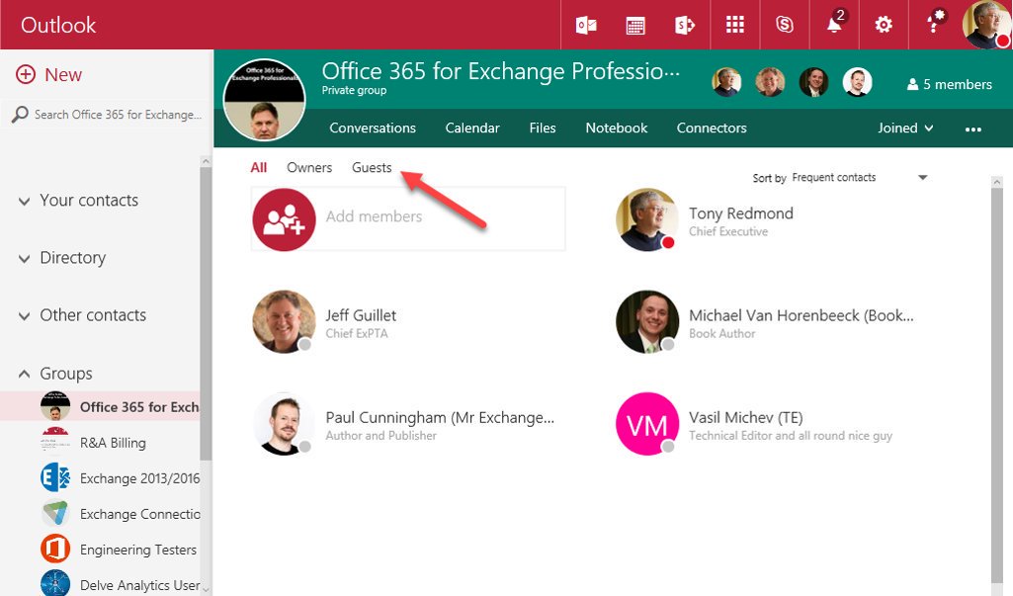The height and width of the screenshot is (596, 1013).
Task: Open the SharePoint app icon
Action: (x=685, y=26)
